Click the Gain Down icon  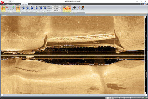(x=23, y=9)
